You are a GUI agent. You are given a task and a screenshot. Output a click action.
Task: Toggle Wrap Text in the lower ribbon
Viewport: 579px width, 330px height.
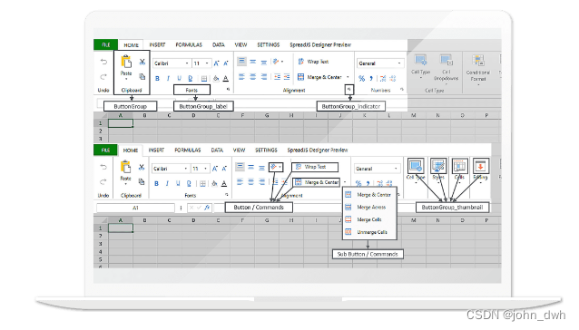315,167
